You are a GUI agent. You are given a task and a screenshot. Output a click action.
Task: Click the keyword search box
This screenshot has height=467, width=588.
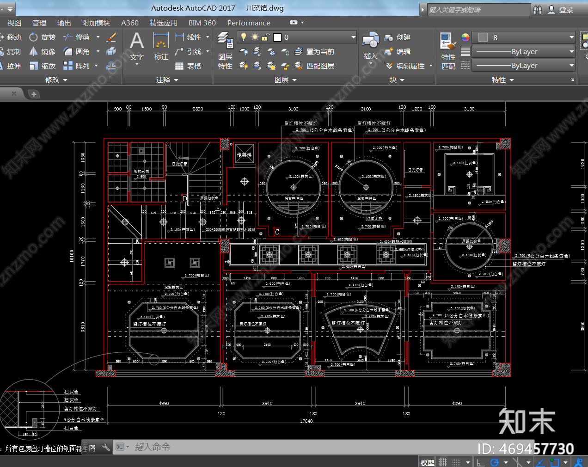pos(478,10)
